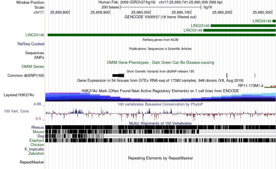
Task: Click the X_tropicalis species label
Action: tap(34, 149)
